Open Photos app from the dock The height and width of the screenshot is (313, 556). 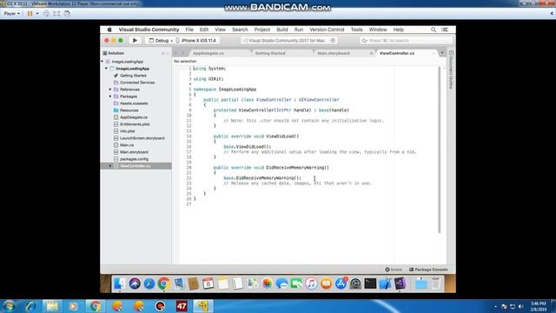coord(267,283)
